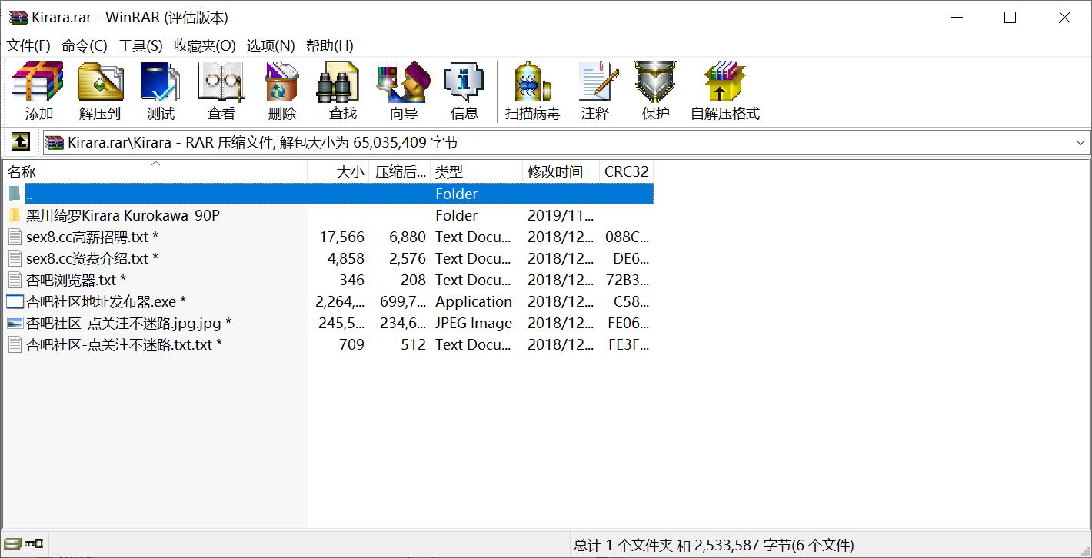
Task: Click the image icon of 杏吧社区-点关注不迷路.jpg.jpg
Action: pyautogui.click(x=15, y=323)
